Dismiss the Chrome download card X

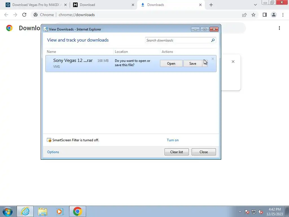[233, 62]
